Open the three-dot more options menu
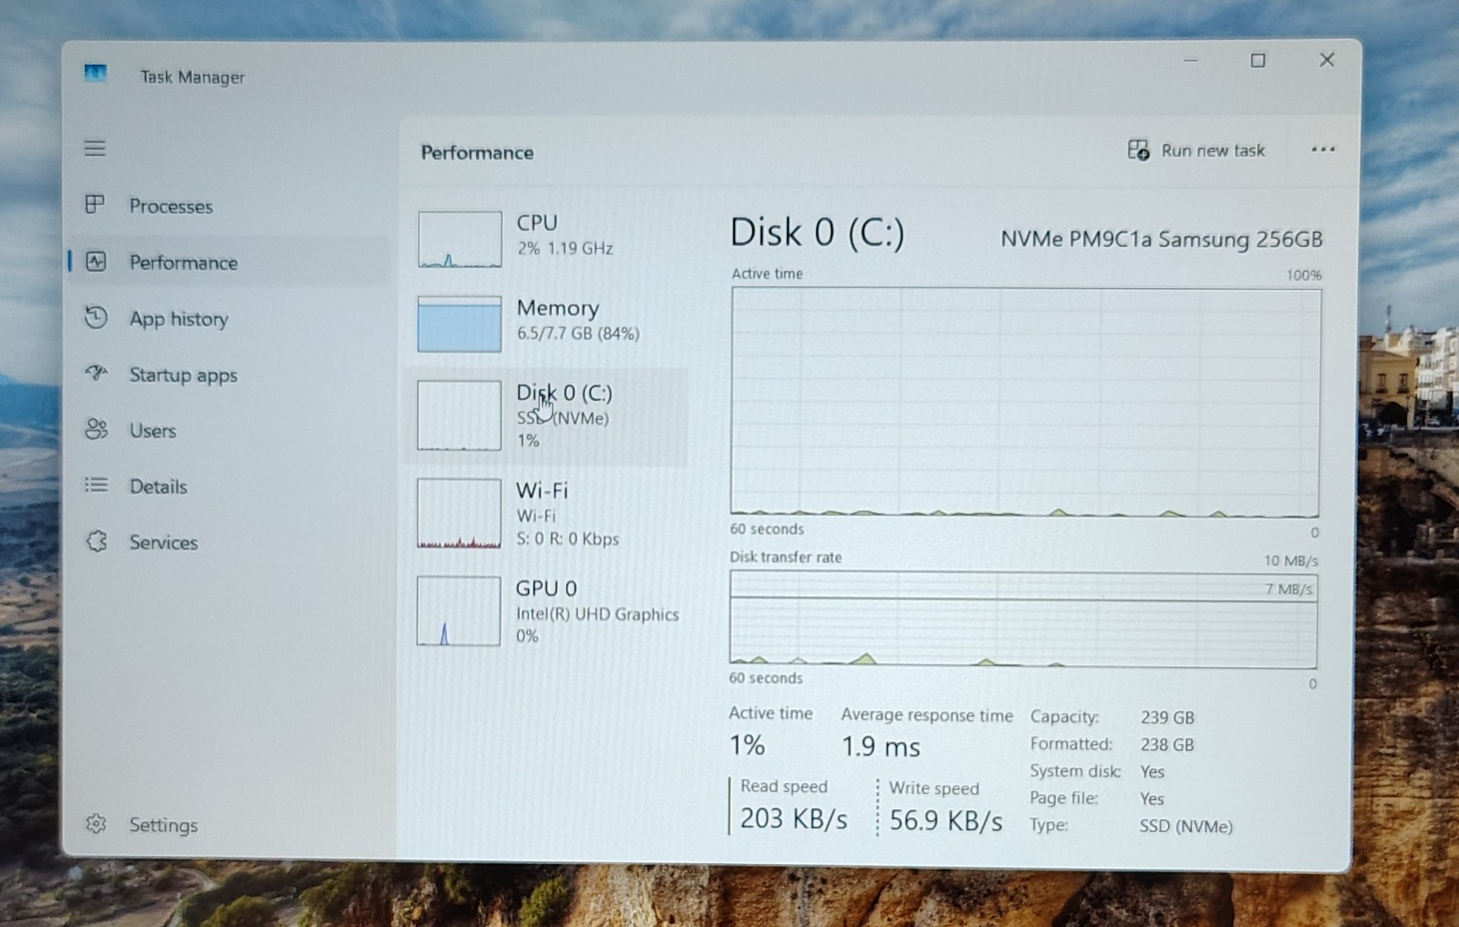Viewport: 1459px width, 927px height. pos(1323,149)
